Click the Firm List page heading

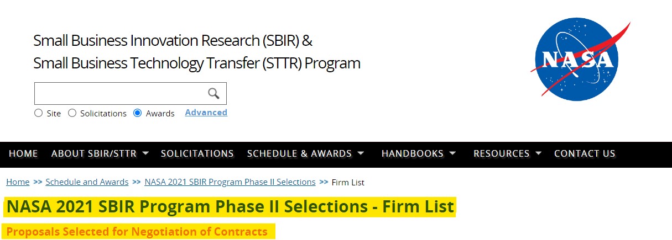[230, 207]
